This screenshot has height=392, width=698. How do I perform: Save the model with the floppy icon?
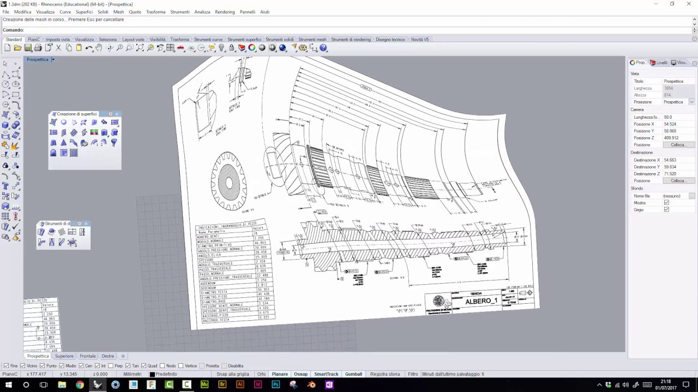pyautogui.click(x=28, y=48)
